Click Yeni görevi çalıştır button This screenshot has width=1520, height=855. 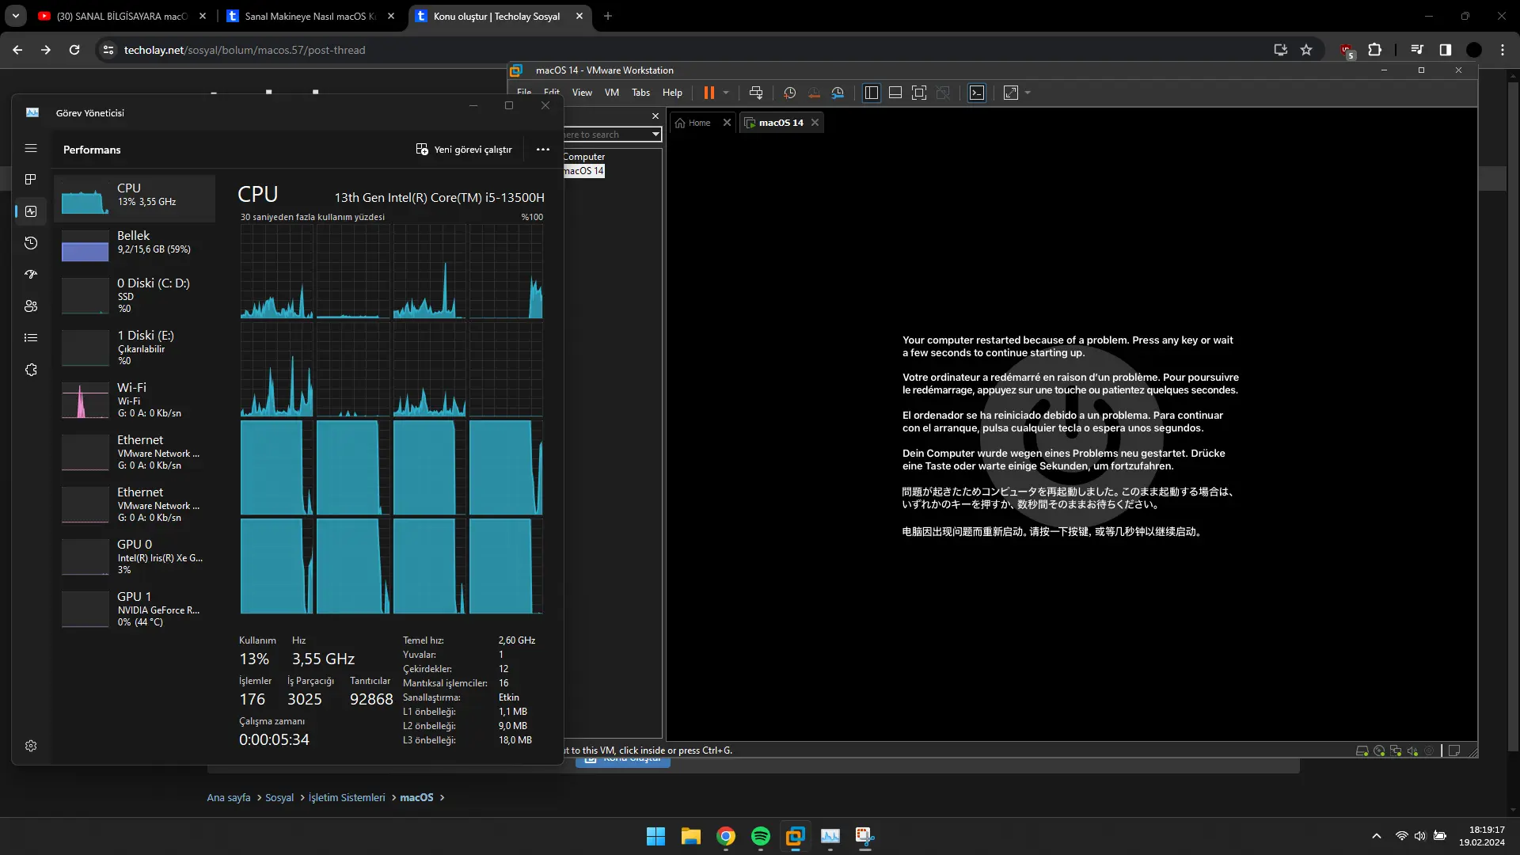click(464, 150)
